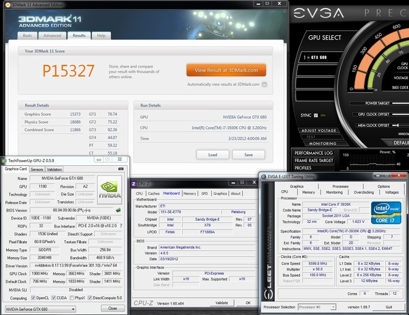Screen dimensions: 409x315
Task: Open the Caches tab in CPU-Z
Action: tap(154, 193)
